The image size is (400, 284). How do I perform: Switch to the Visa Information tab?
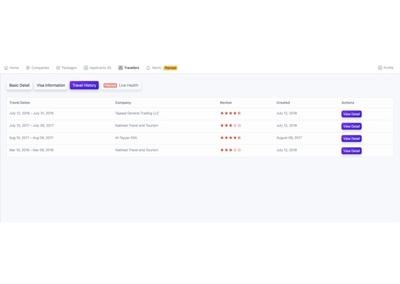[51, 85]
